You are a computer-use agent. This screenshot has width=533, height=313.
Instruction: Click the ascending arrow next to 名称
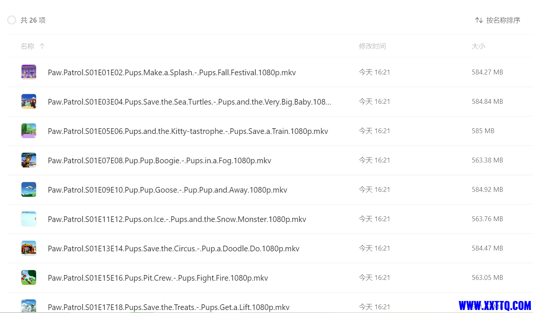coord(42,46)
